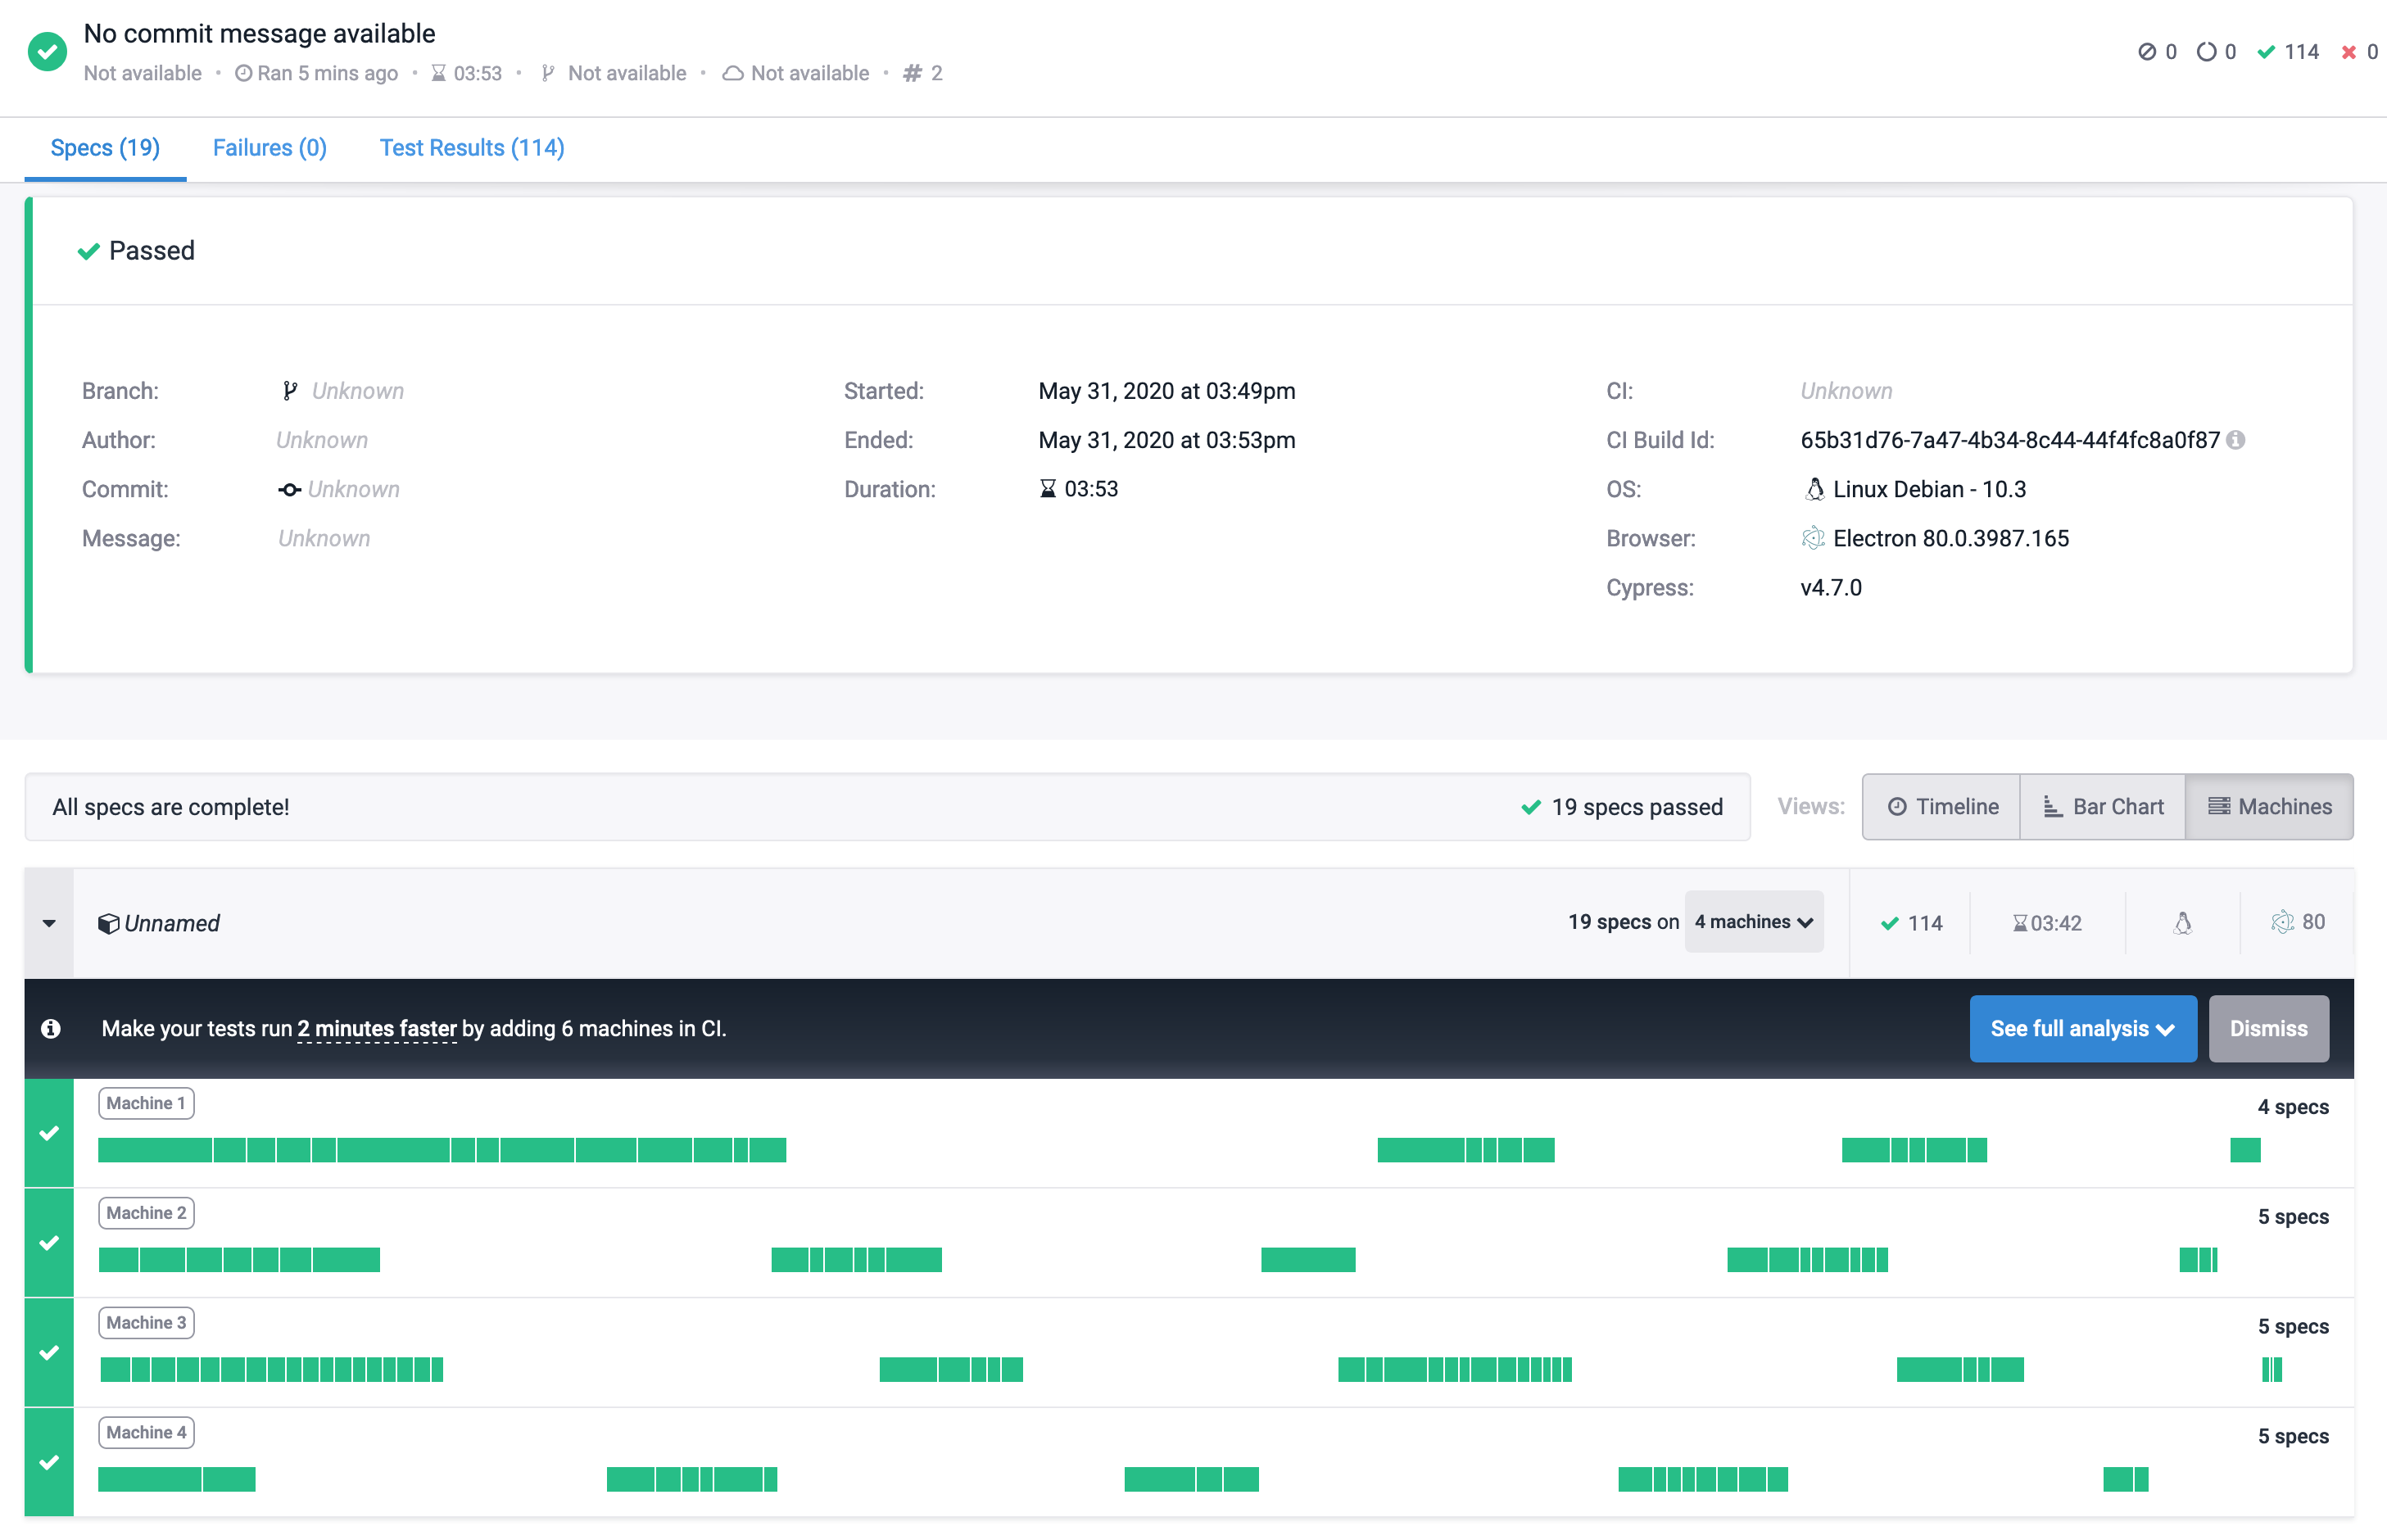Click the package box icon beside Unnamed
Image resolution: width=2387 pixels, height=1540 pixels.
pyautogui.click(x=108, y=923)
